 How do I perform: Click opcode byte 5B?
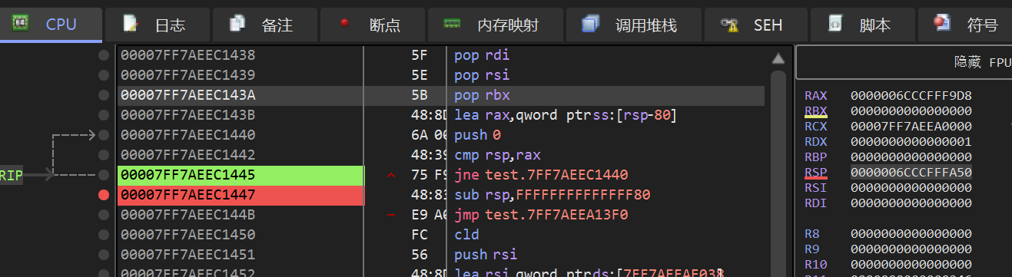(x=420, y=95)
